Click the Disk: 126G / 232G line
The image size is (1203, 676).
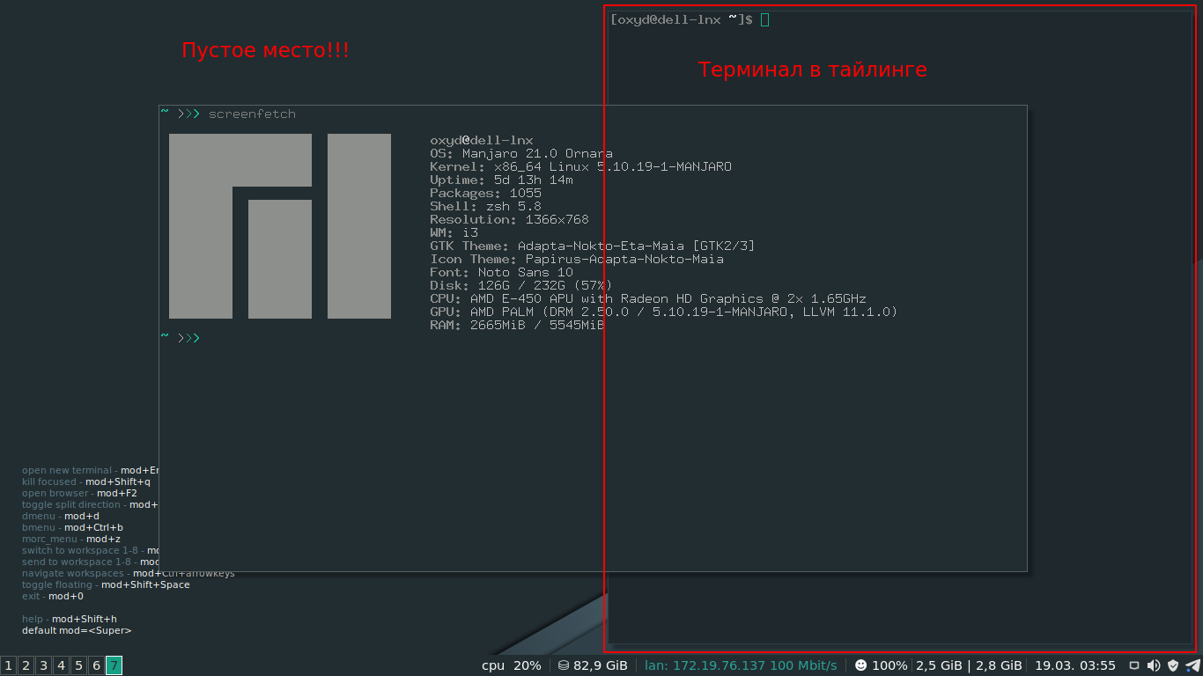pos(521,286)
